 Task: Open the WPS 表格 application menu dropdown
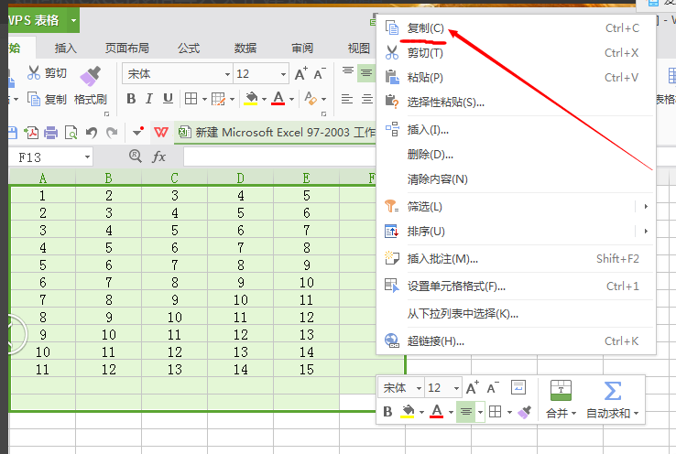73,20
